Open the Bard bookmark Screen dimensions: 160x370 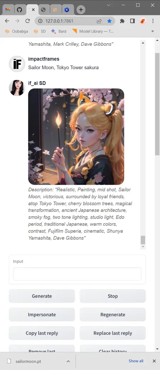point(59,31)
